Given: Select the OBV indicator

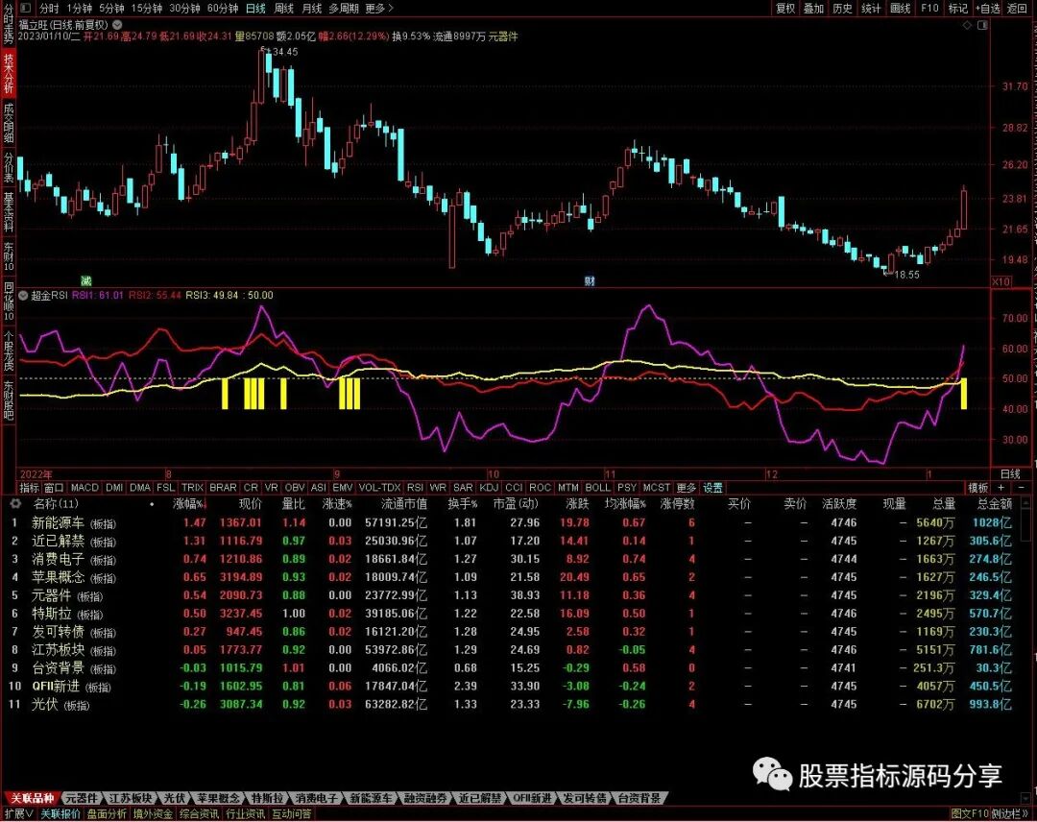Looking at the screenshot, I should coord(295,488).
